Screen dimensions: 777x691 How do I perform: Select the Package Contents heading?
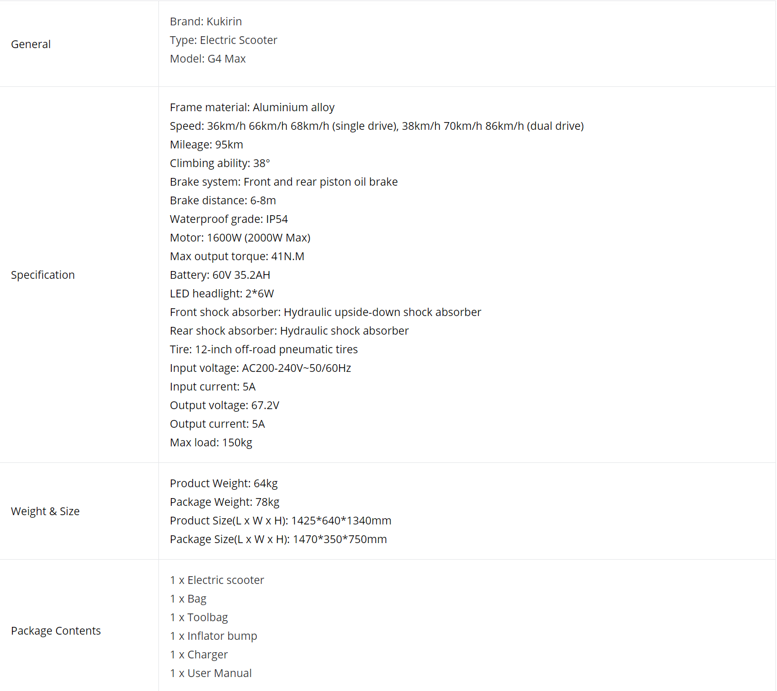[x=56, y=631]
